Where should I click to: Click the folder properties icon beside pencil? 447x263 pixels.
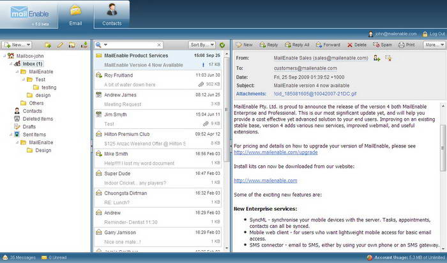tap(72, 45)
